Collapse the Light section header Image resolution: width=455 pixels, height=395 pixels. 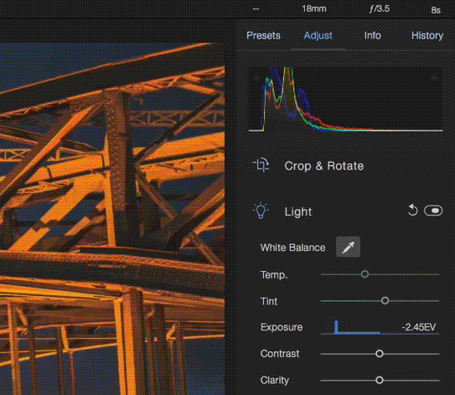tap(298, 211)
